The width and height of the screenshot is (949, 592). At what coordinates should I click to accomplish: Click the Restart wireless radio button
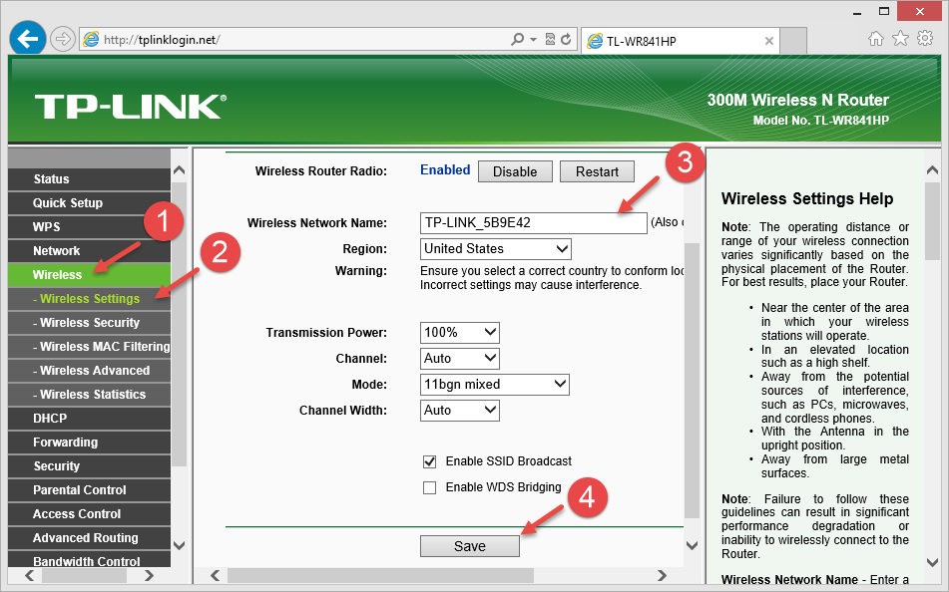coord(597,171)
